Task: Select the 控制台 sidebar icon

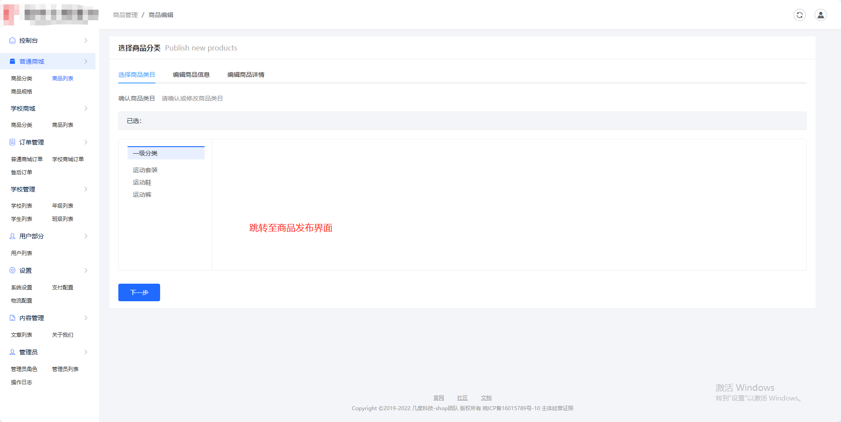Action: (12, 40)
